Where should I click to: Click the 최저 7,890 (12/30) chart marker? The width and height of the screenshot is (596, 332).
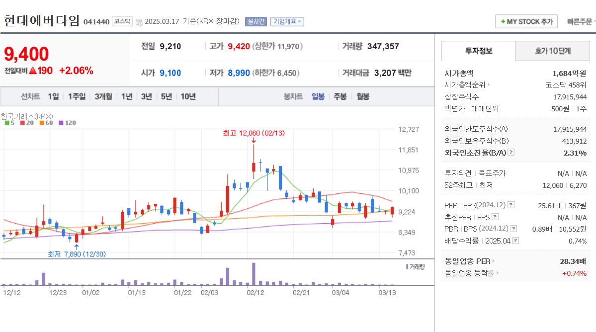pos(77,254)
